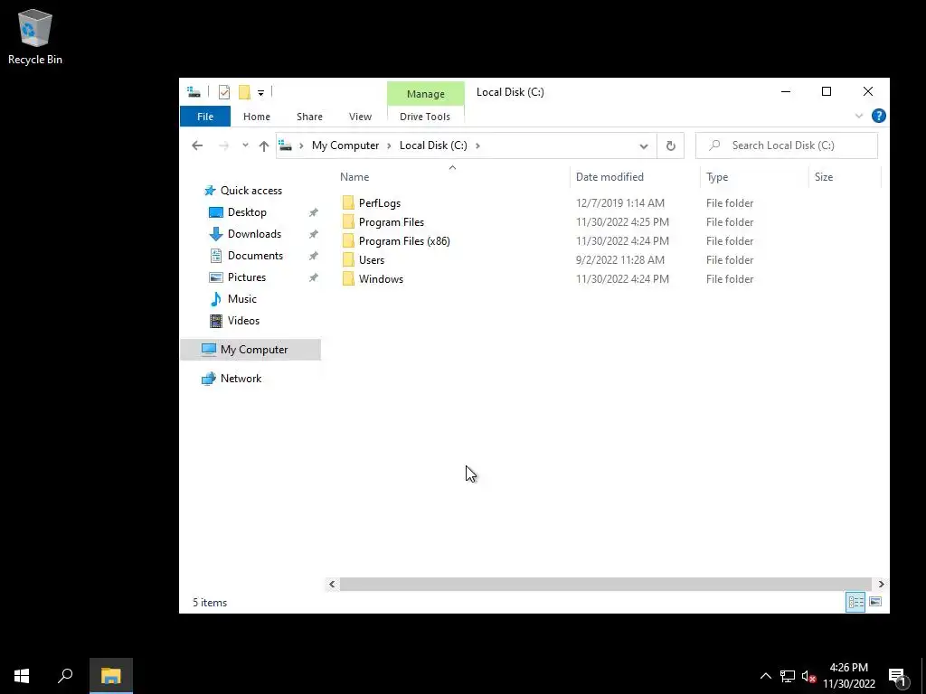Image resolution: width=926 pixels, height=694 pixels.
Task: Click the Properties checkmark quick access icon
Action: point(224,92)
